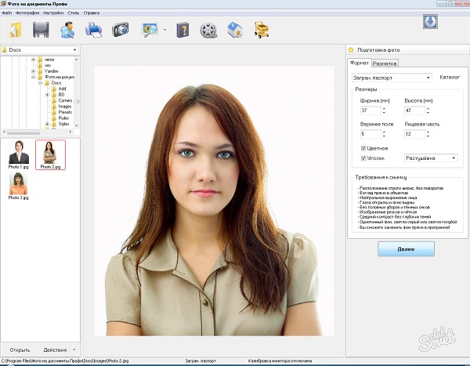Select the Photo 1.jpg thumbnail

point(19,154)
